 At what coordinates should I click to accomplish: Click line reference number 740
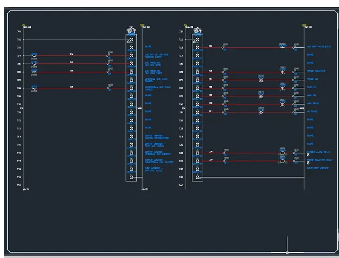pos(181,185)
